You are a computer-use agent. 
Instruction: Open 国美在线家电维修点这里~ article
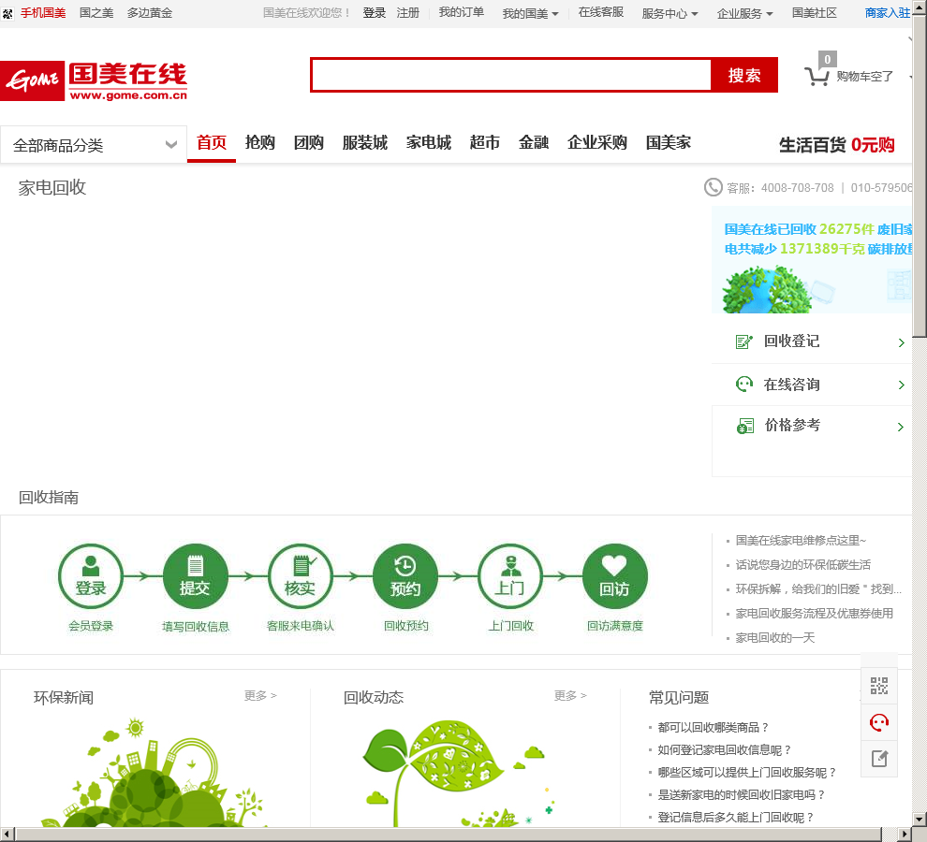coord(801,540)
